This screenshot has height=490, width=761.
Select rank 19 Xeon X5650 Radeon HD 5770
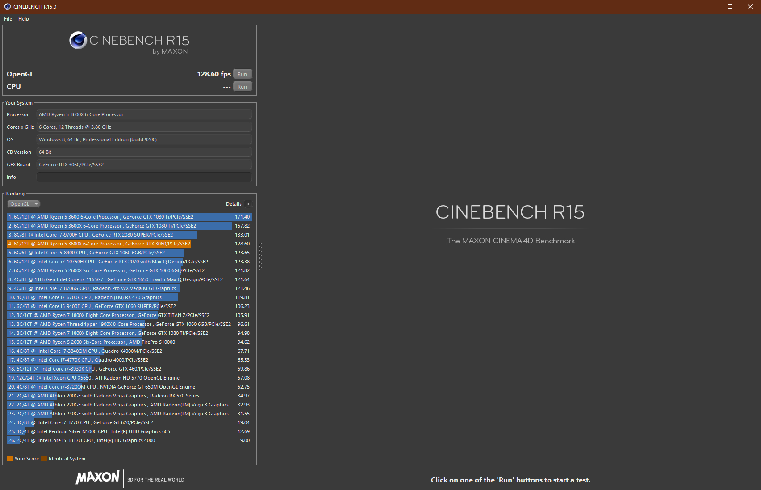(x=130, y=378)
